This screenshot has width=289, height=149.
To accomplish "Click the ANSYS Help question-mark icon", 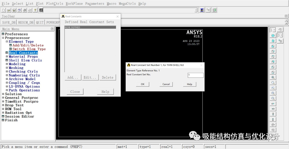I will pos(35,10).
